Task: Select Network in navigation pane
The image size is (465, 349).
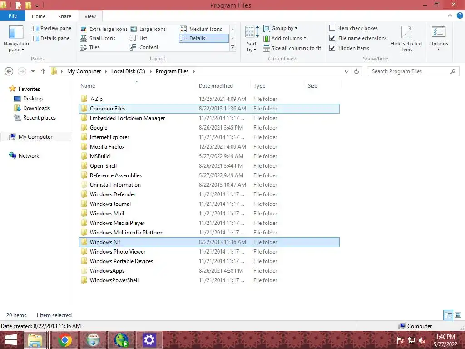Action: (29, 155)
